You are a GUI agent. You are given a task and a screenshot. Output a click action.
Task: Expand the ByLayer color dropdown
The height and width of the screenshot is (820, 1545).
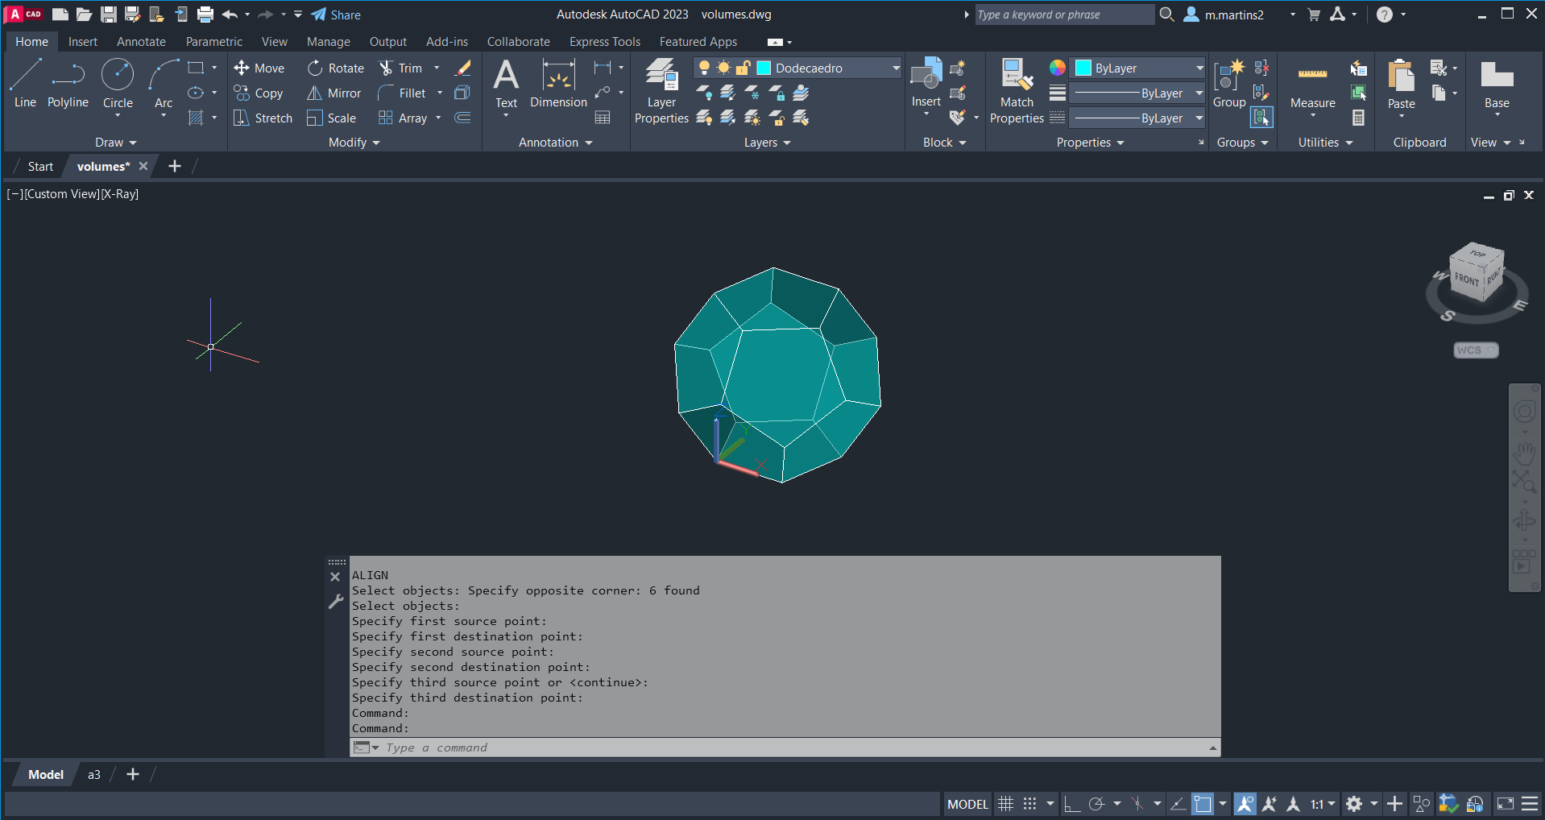pos(1199,68)
